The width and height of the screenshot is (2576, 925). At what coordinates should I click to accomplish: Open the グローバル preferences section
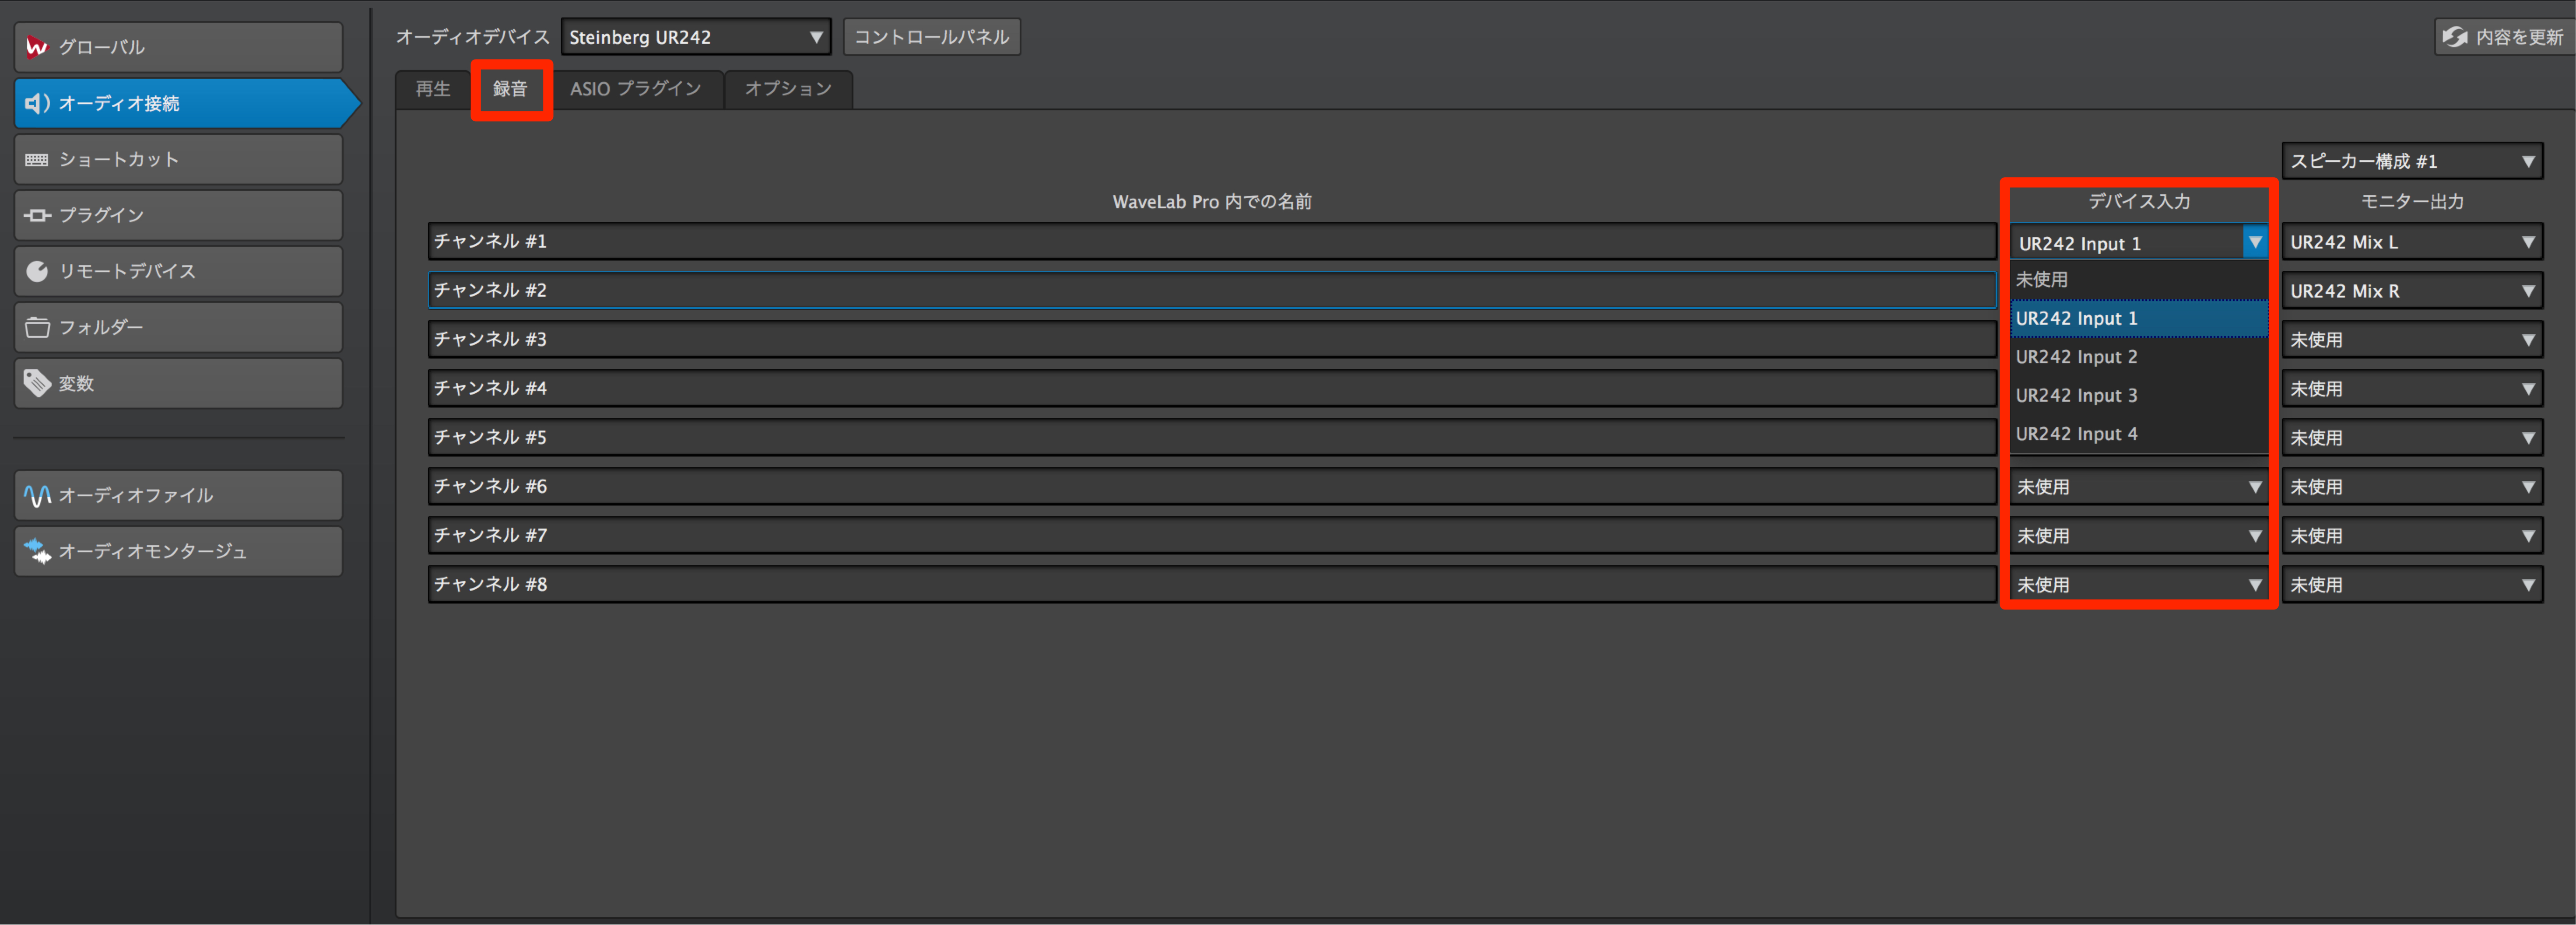178,47
